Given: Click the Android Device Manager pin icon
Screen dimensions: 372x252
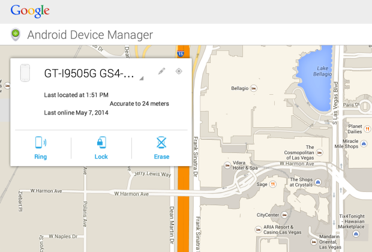Looking at the screenshot, I should pyautogui.click(x=16, y=34).
